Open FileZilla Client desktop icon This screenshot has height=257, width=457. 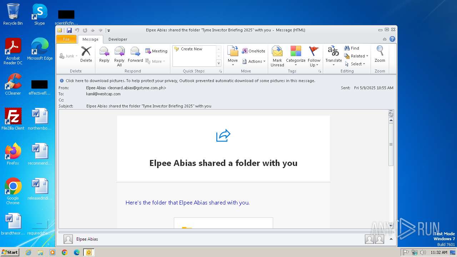(x=13, y=120)
